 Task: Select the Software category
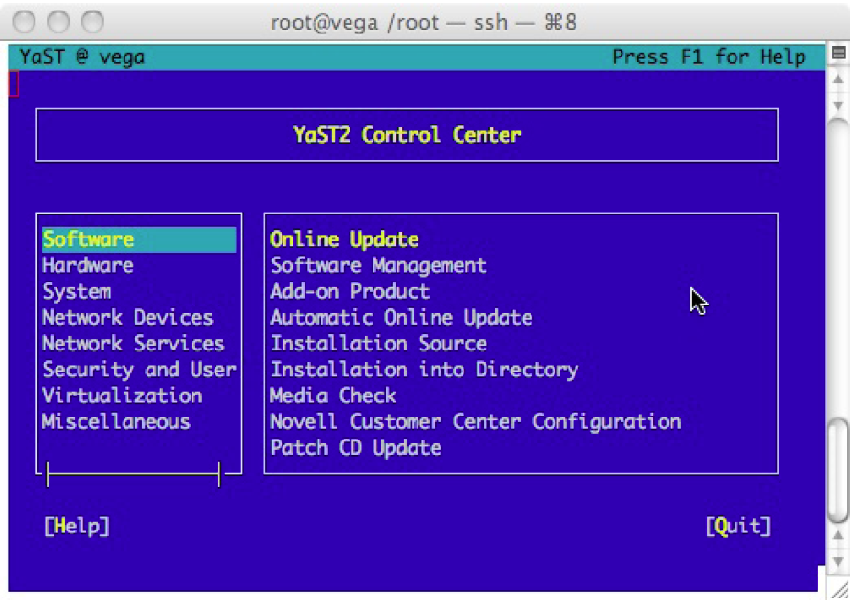[139, 239]
